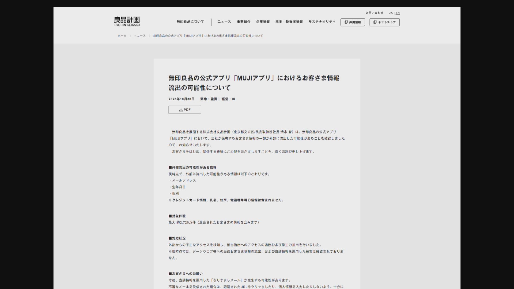This screenshot has width=514, height=289.
Task: Click the 性別 list item
Action: pyautogui.click(x=174, y=193)
